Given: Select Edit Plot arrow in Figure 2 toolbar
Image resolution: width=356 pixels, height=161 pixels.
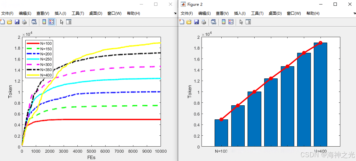Looking at the screenshot, I should (x=241, y=22).
